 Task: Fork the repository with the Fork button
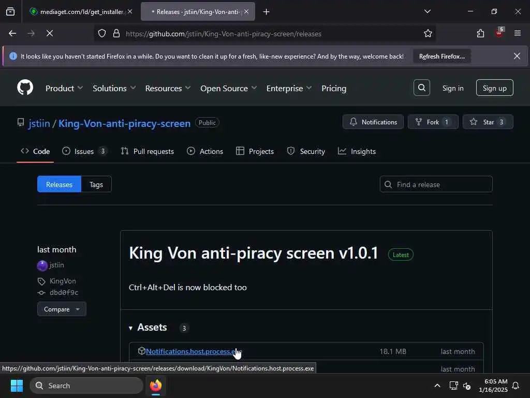click(x=433, y=122)
